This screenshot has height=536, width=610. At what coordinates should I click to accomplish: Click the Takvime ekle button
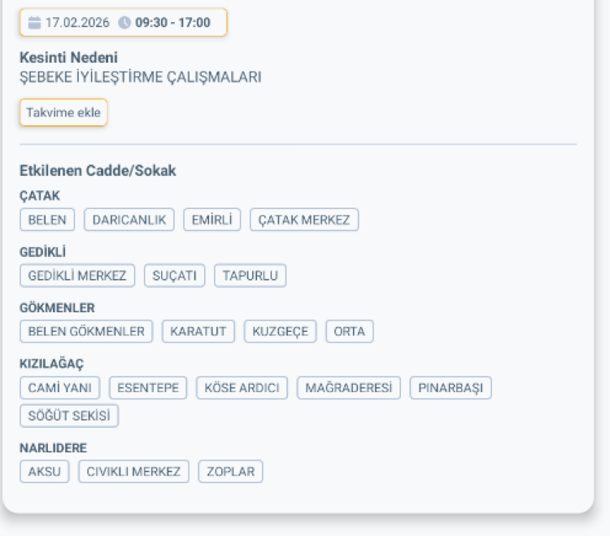[63, 113]
